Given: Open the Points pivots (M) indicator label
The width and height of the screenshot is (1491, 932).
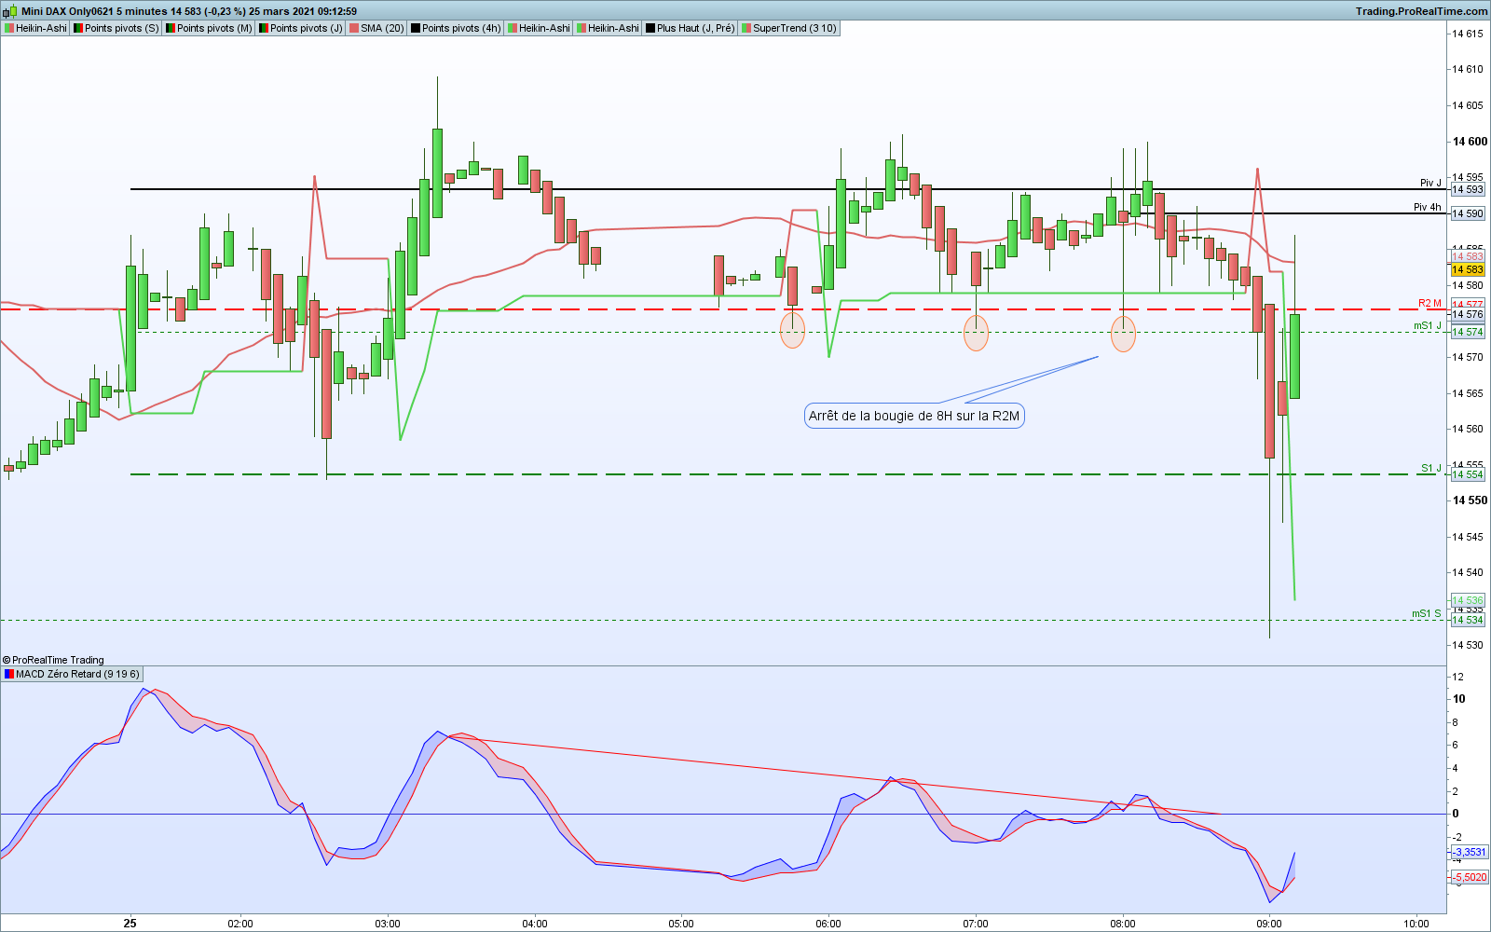Looking at the screenshot, I should [209, 28].
